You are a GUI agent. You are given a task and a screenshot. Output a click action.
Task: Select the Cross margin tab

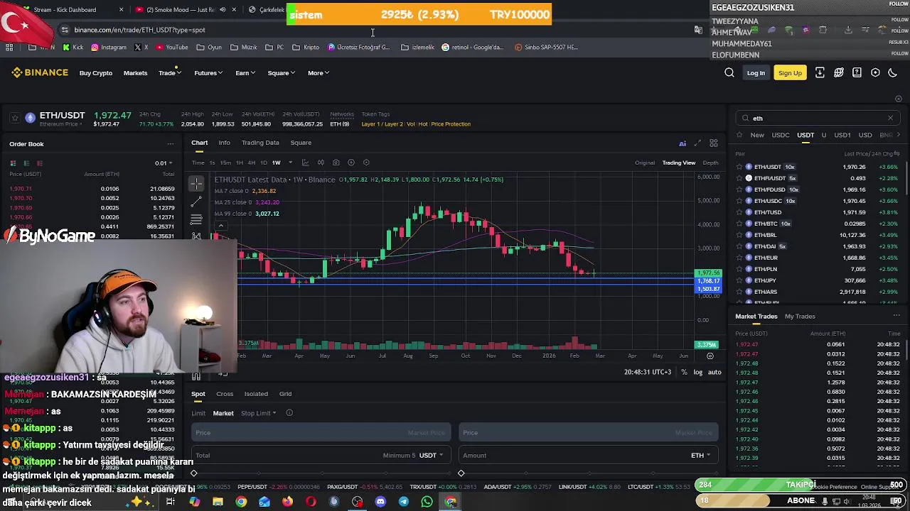[225, 394]
